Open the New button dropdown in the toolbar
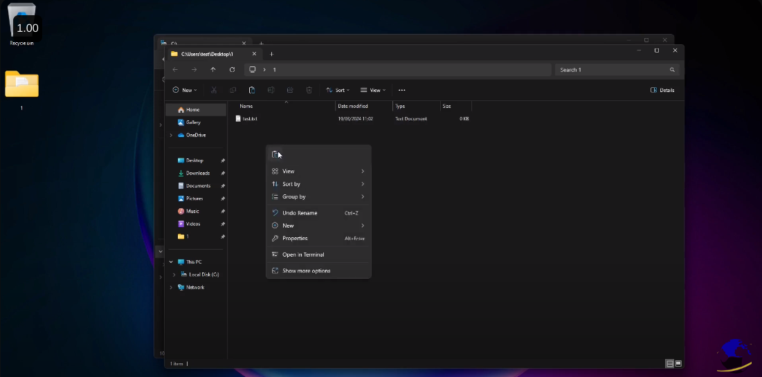Screen dimensions: 762x377 point(185,90)
